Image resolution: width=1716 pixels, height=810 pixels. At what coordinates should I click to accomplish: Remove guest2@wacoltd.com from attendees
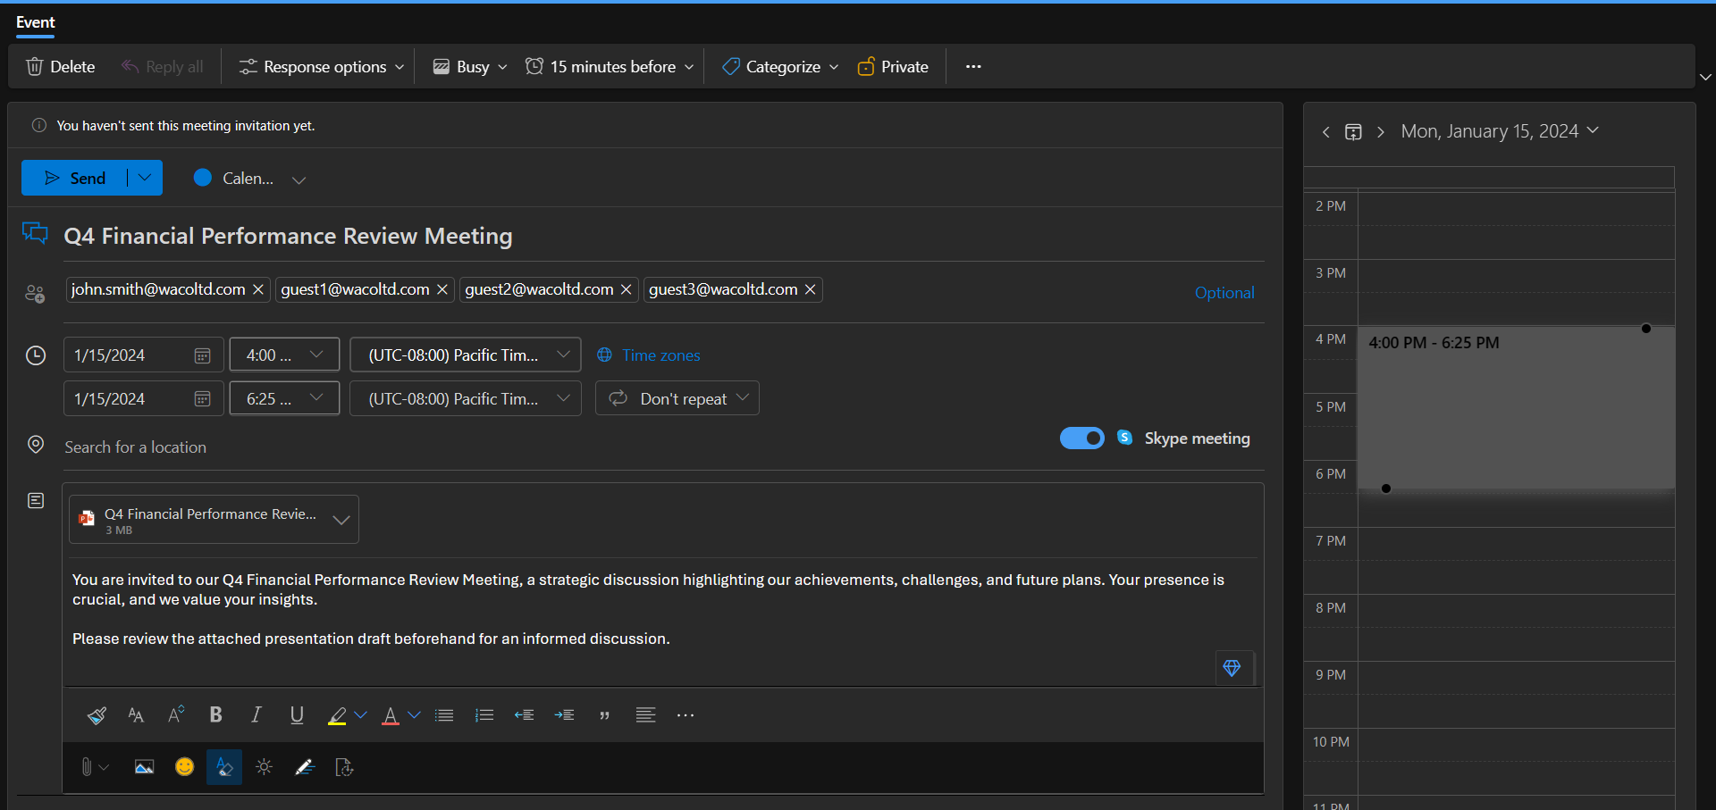(x=627, y=289)
